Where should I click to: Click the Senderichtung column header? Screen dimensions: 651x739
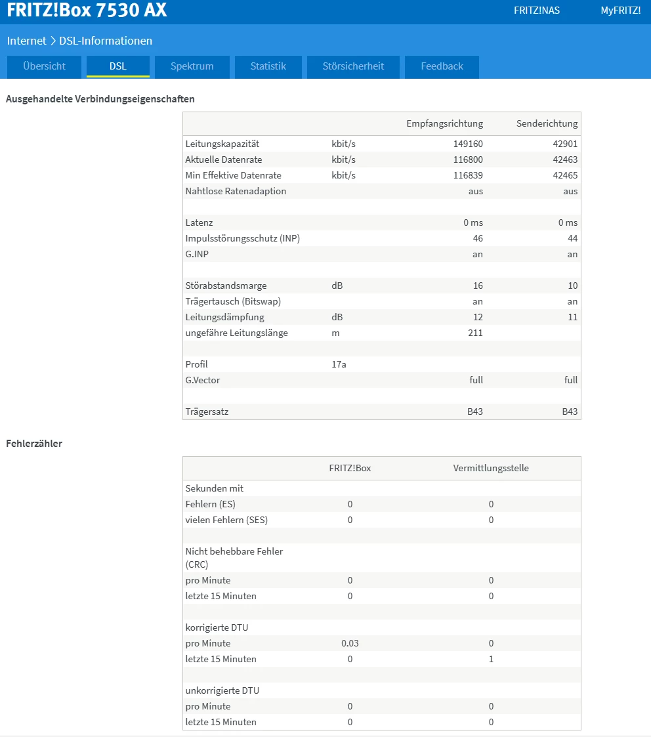(x=547, y=123)
